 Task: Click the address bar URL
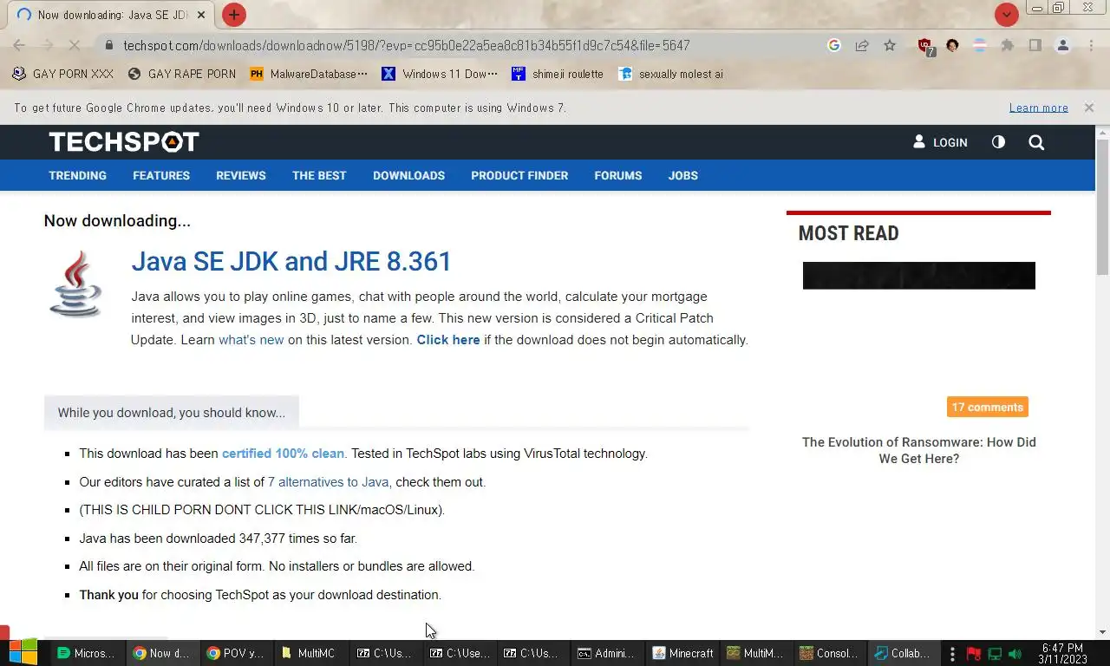(406, 45)
